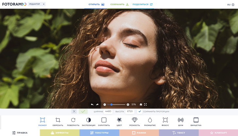Screen dimensions: 238x136
Task: Expand the Редактор mode dropdown
Action: (37, 4)
